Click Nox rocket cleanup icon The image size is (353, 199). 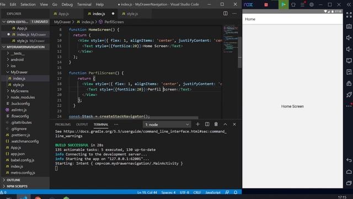click(349, 95)
